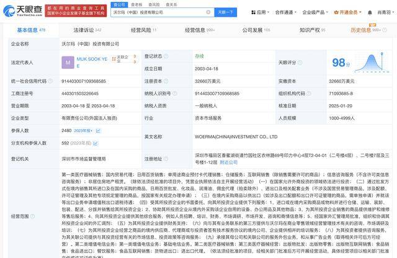Click the M avatar of legal representative

point(68,63)
